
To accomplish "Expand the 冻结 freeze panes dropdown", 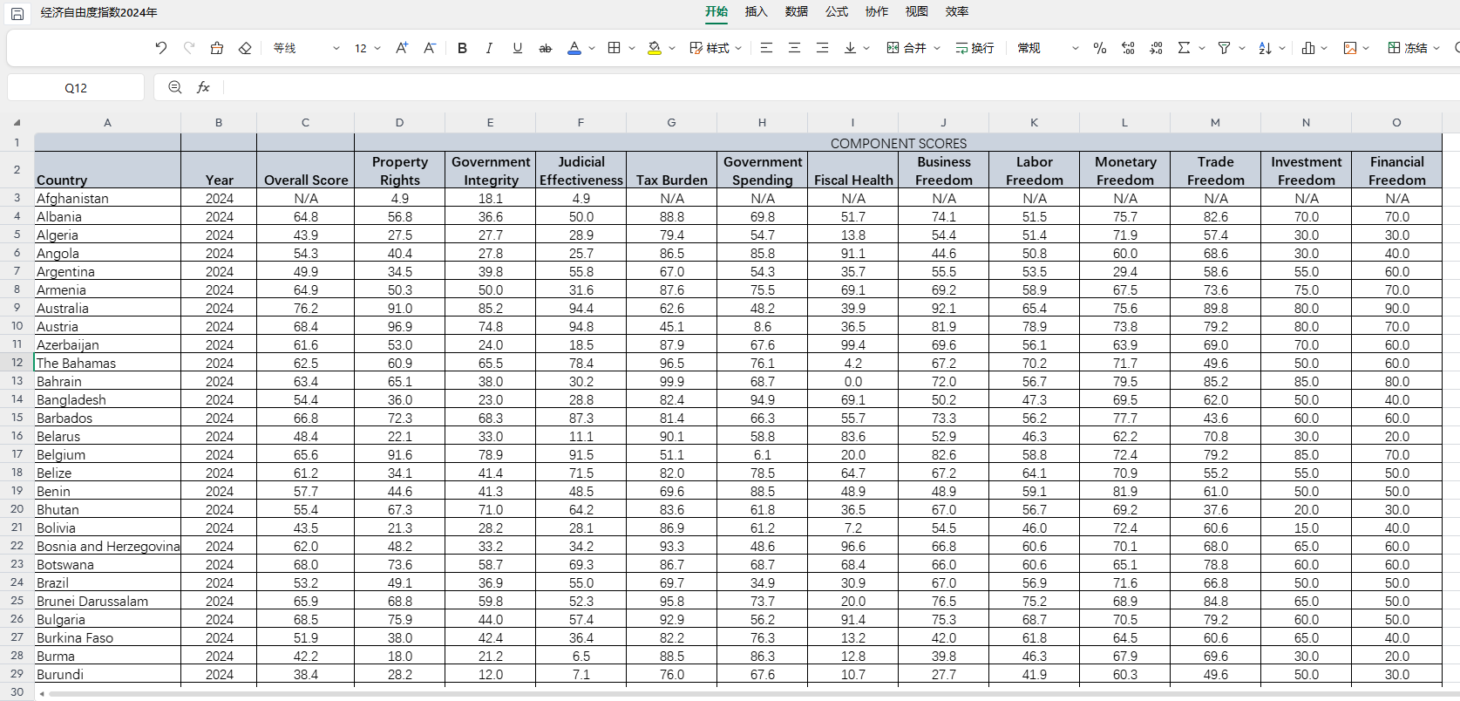I will coord(1436,48).
